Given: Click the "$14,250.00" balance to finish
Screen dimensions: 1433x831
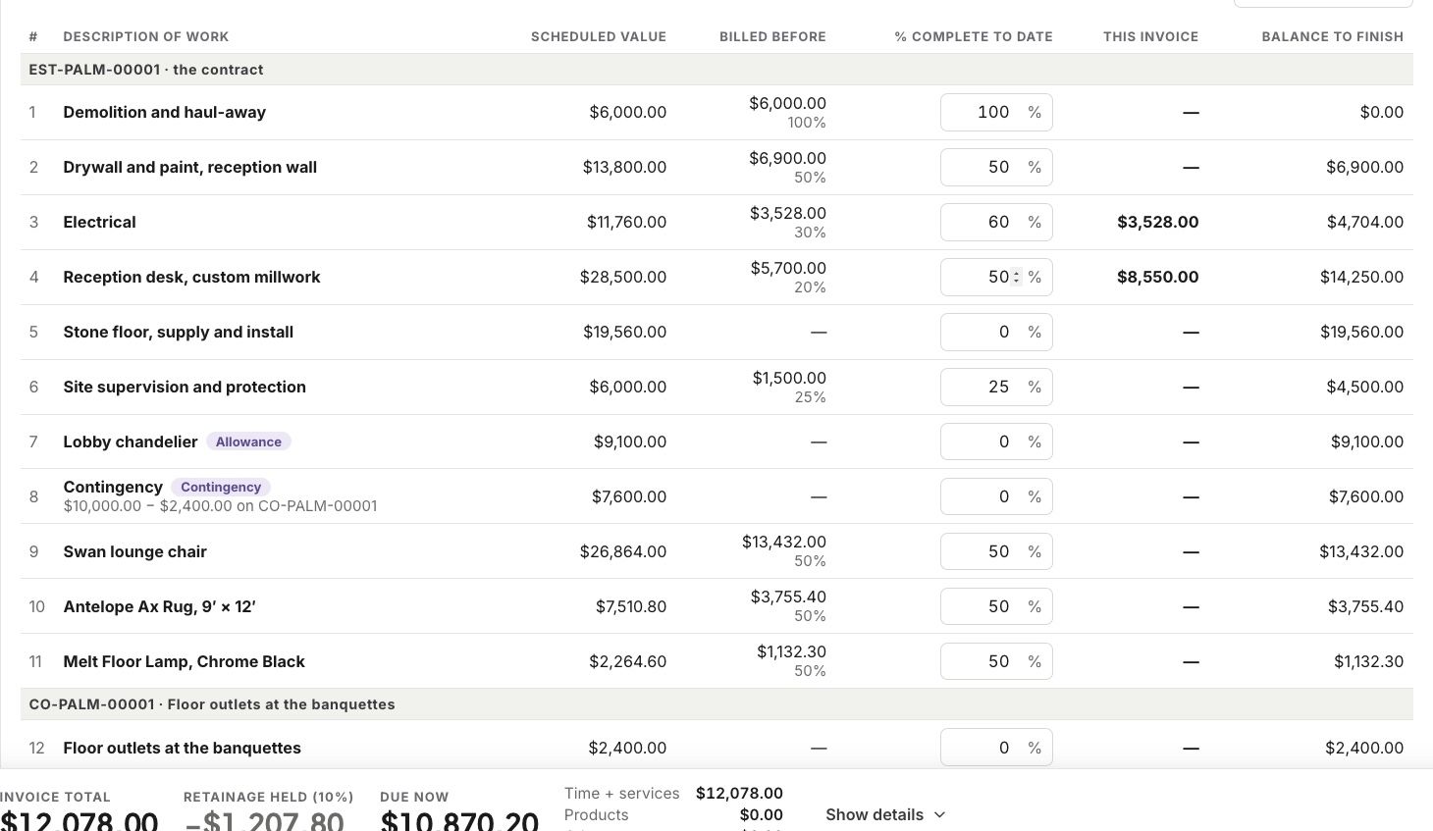Looking at the screenshot, I should point(1361,277).
